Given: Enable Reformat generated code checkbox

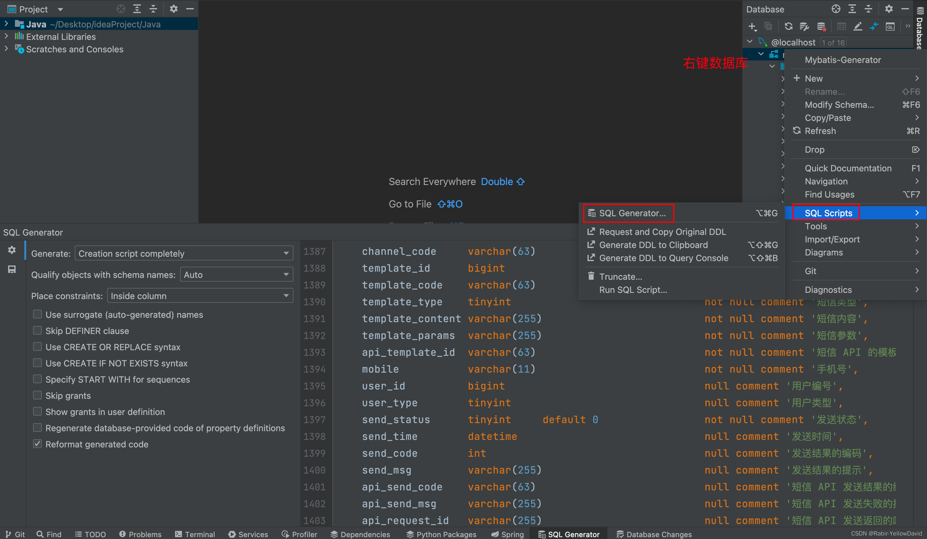Looking at the screenshot, I should 36,443.
